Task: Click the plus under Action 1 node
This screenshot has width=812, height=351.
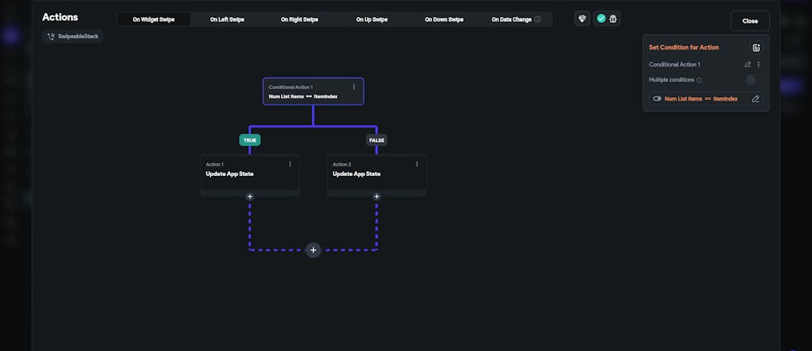Action: click(250, 196)
